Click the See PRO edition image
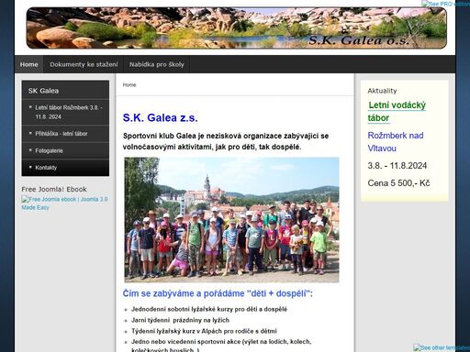 (x=445, y=4)
